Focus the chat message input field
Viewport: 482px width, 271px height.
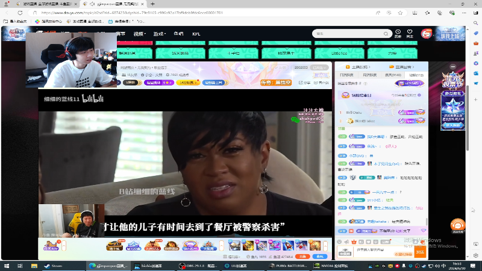coord(383,252)
